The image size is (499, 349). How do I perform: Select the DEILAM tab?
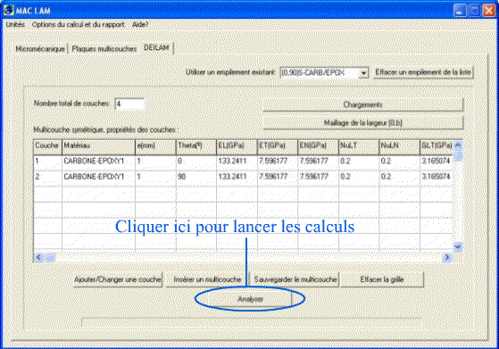(156, 47)
